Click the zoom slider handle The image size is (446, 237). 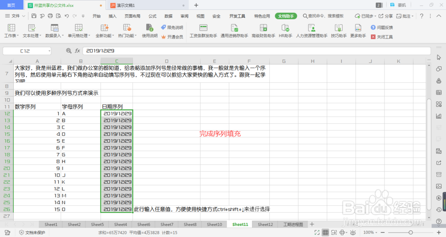[410, 233]
